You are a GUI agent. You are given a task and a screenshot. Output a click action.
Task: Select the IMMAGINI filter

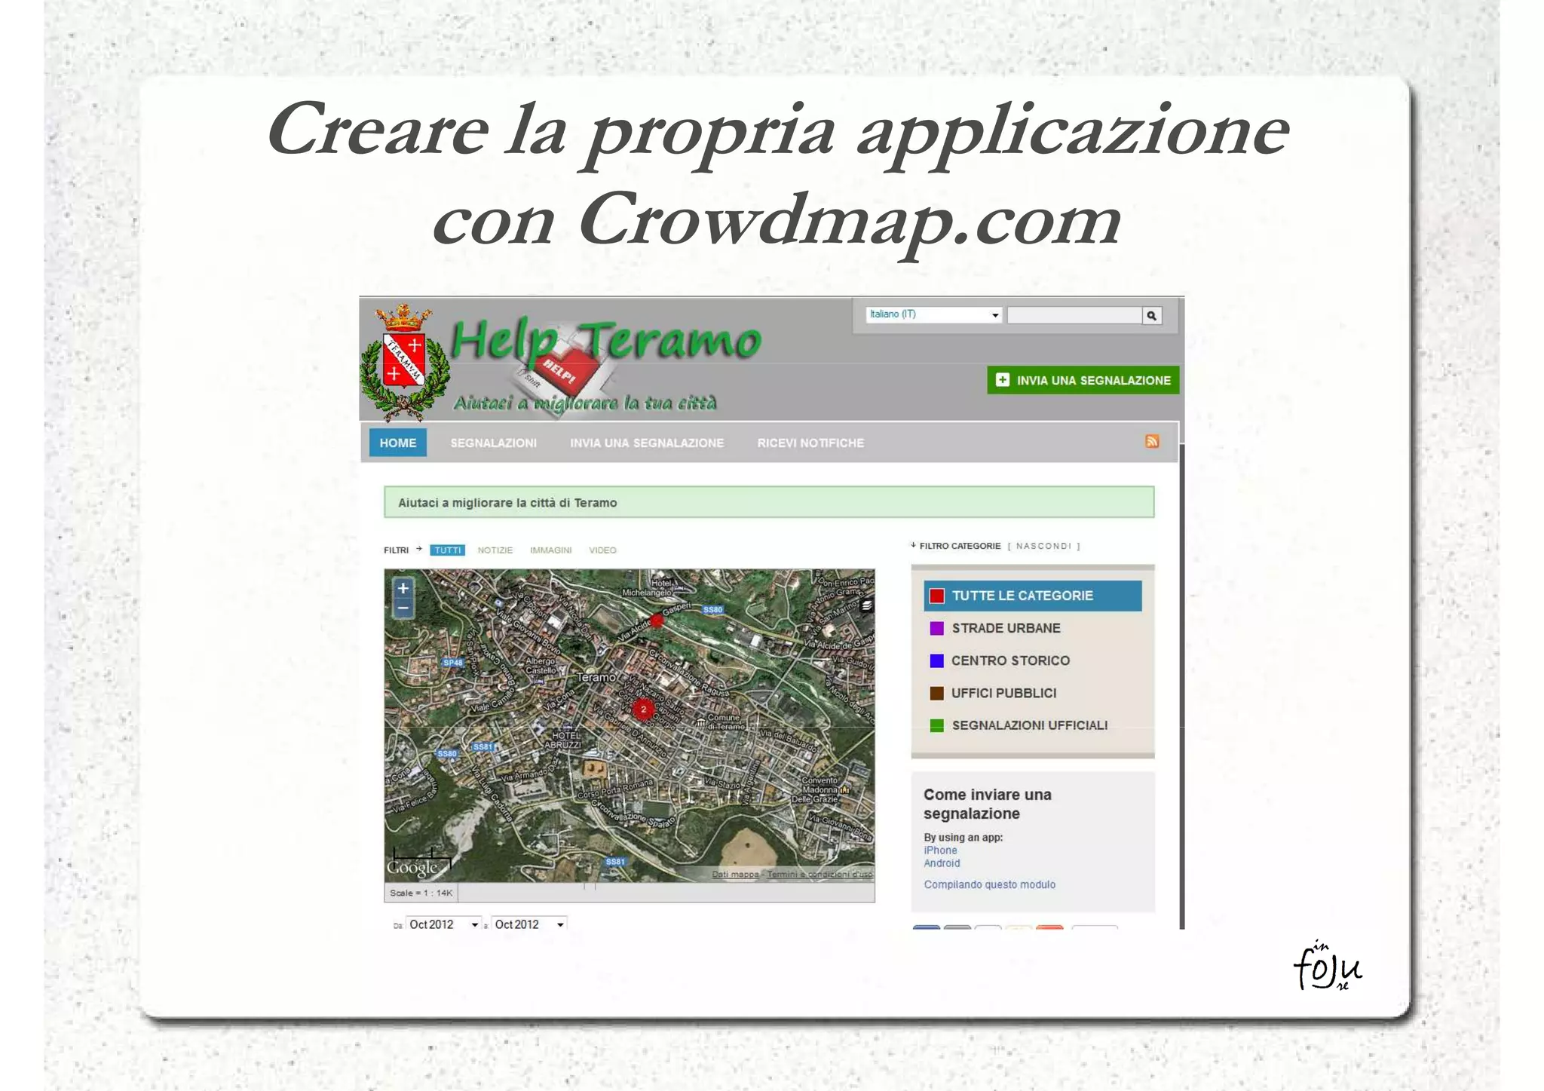click(x=551, y=550)
